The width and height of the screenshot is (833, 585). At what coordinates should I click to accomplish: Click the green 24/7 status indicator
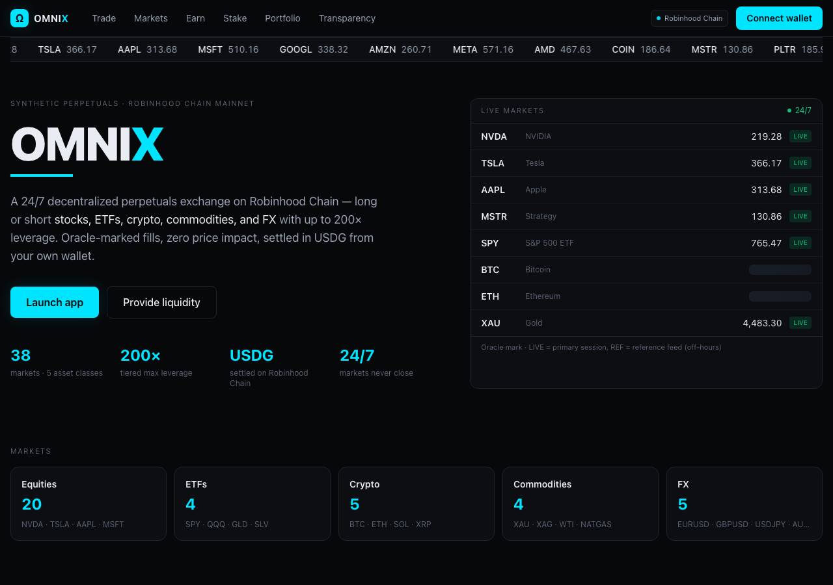[x=799, y=110]
